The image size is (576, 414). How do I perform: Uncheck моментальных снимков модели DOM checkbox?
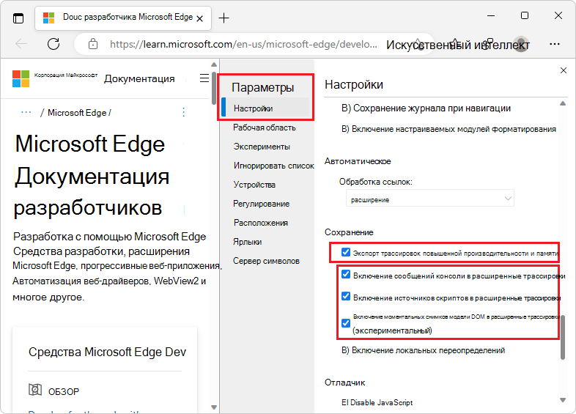coord(346,323)
